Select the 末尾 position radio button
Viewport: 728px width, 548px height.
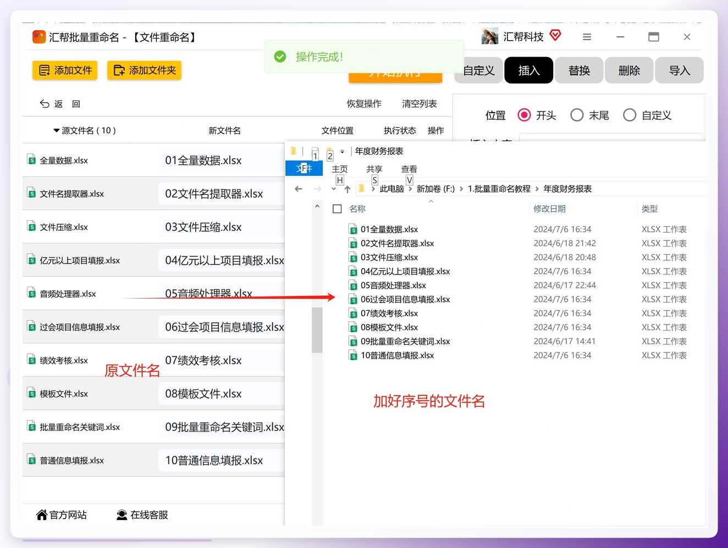(x=577, y=115)
